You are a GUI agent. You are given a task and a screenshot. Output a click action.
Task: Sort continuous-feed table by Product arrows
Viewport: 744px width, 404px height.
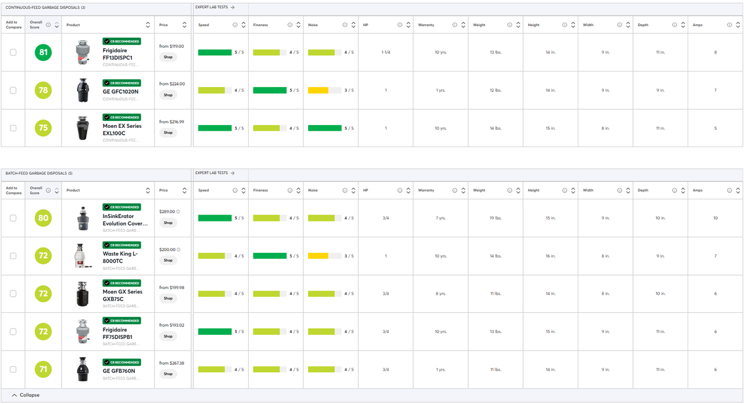[x=148, y=25]
